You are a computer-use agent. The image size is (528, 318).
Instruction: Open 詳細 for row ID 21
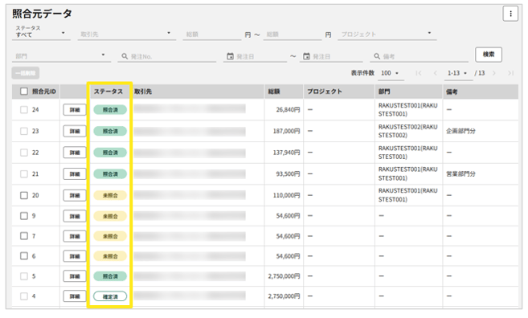pyautogui.click(x=75, y=174)
